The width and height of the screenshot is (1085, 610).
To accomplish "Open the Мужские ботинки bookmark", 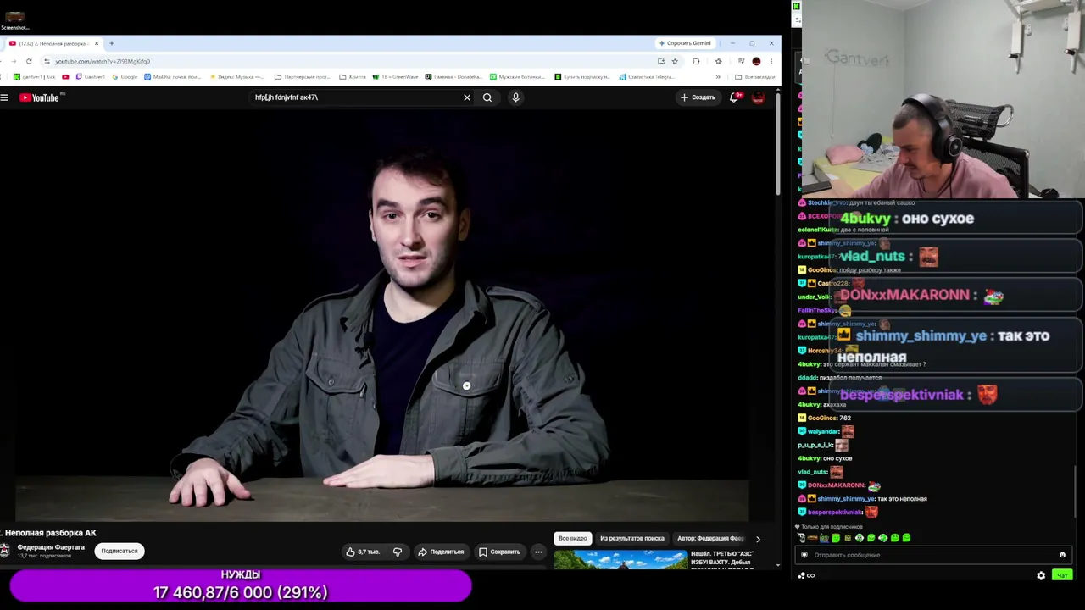I will (x=517, y=77).
